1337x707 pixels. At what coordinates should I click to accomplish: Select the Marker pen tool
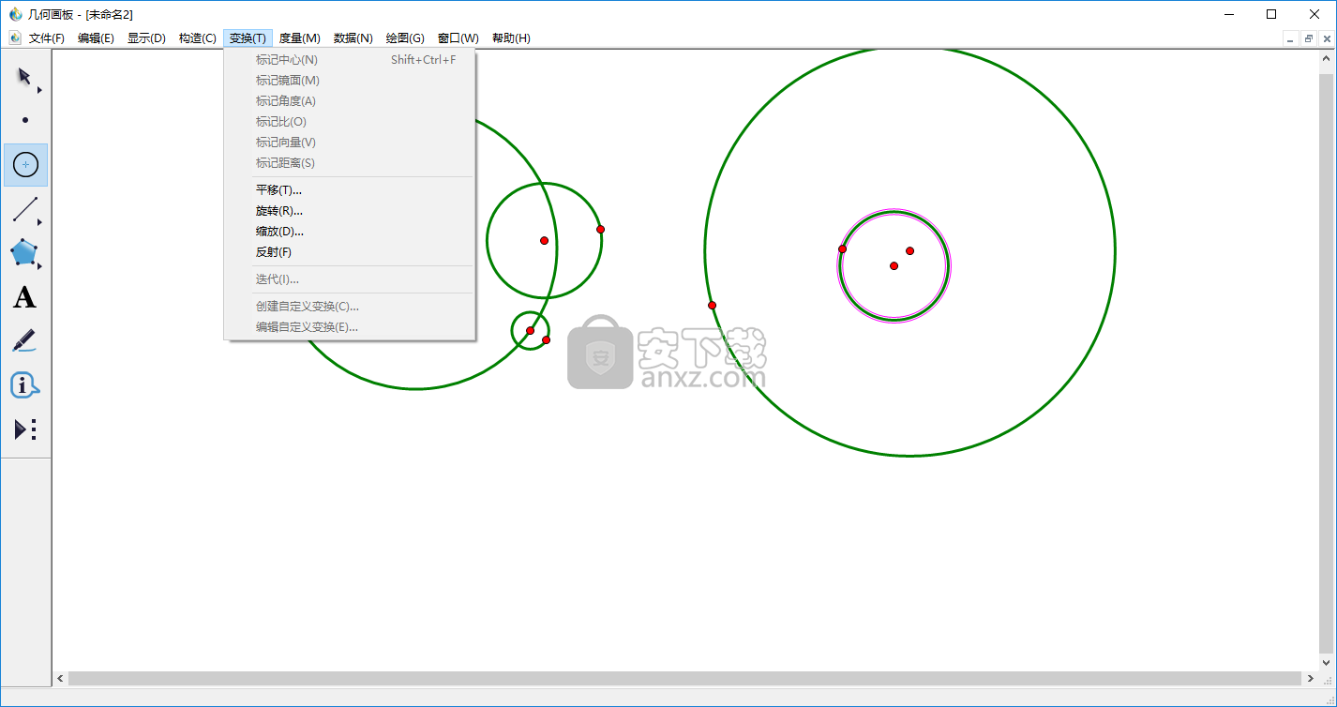click(24, 341)
